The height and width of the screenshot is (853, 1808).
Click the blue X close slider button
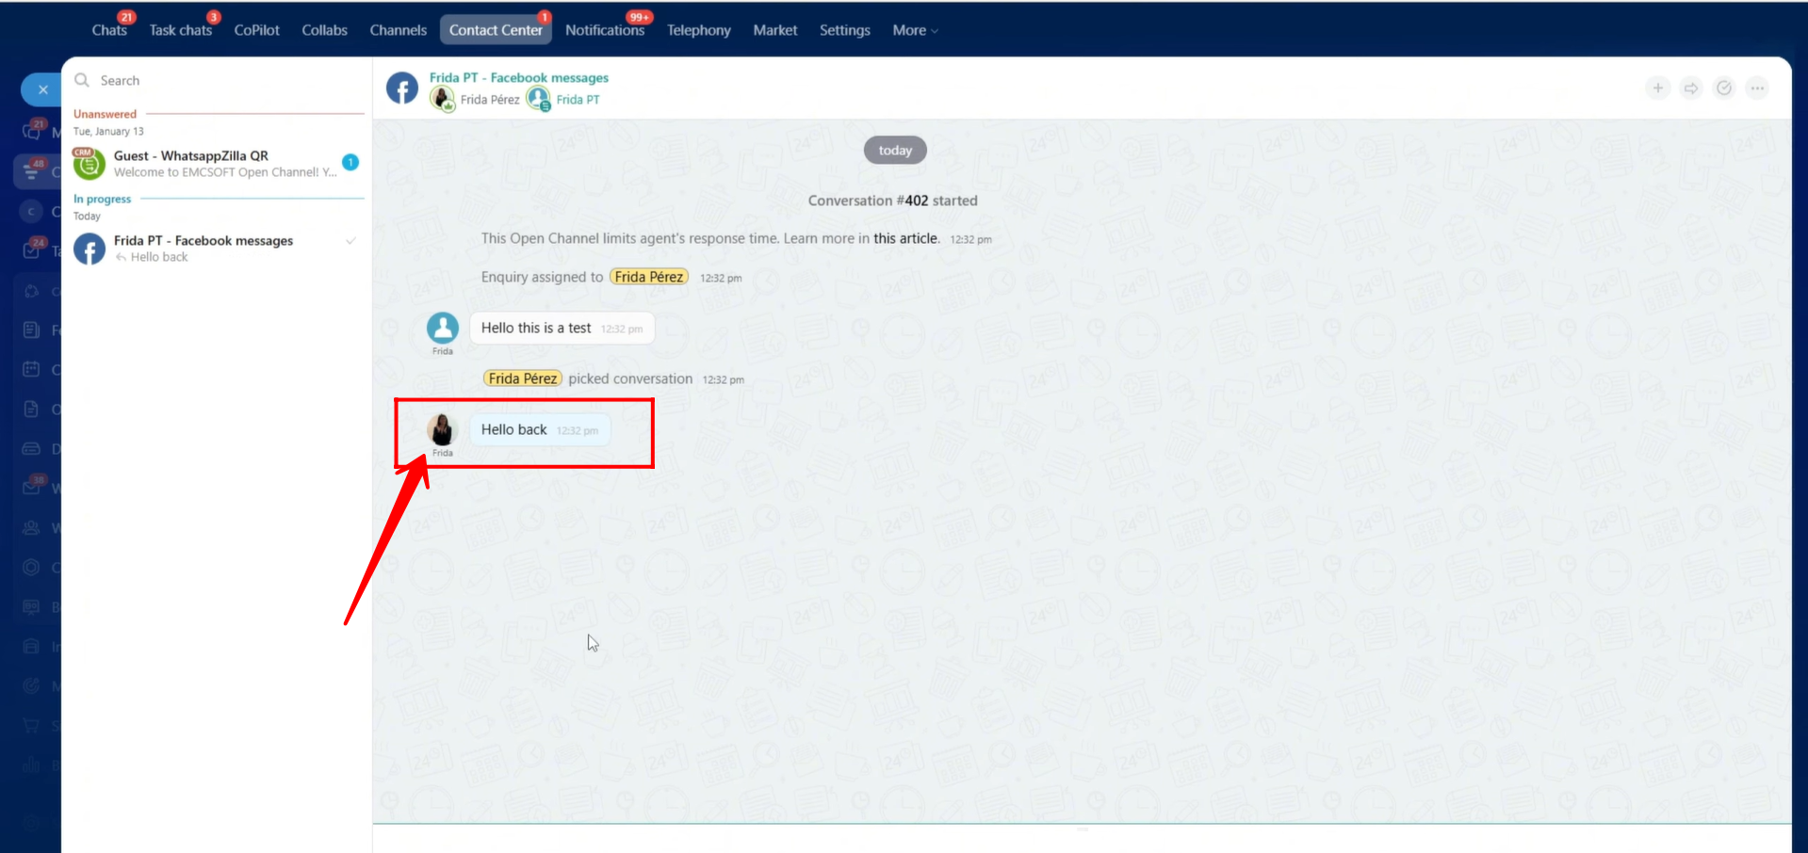42,89
